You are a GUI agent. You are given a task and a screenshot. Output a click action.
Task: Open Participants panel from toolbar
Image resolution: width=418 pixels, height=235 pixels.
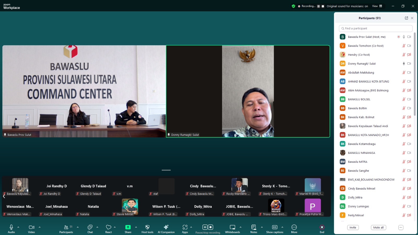[66, 229]
